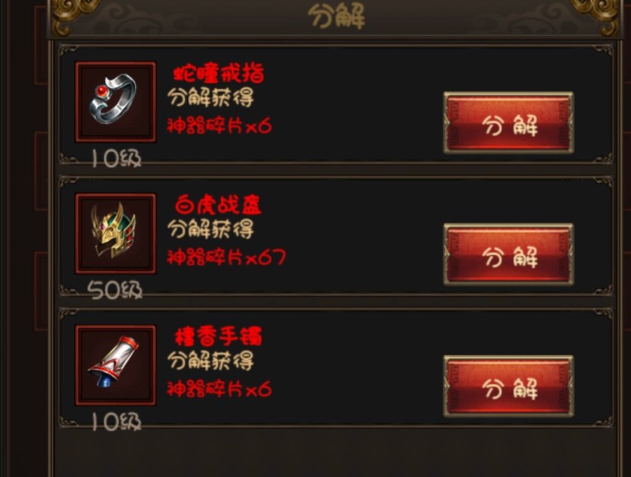
Task: Click the 檀香手镯 bracelet icon
Action: coord(116,365)
